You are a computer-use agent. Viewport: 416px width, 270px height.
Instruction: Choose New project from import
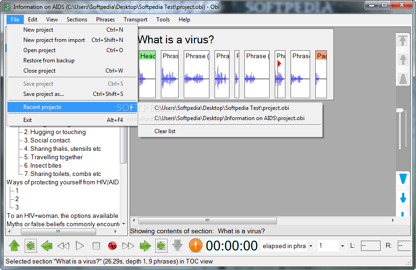point(72,40)
